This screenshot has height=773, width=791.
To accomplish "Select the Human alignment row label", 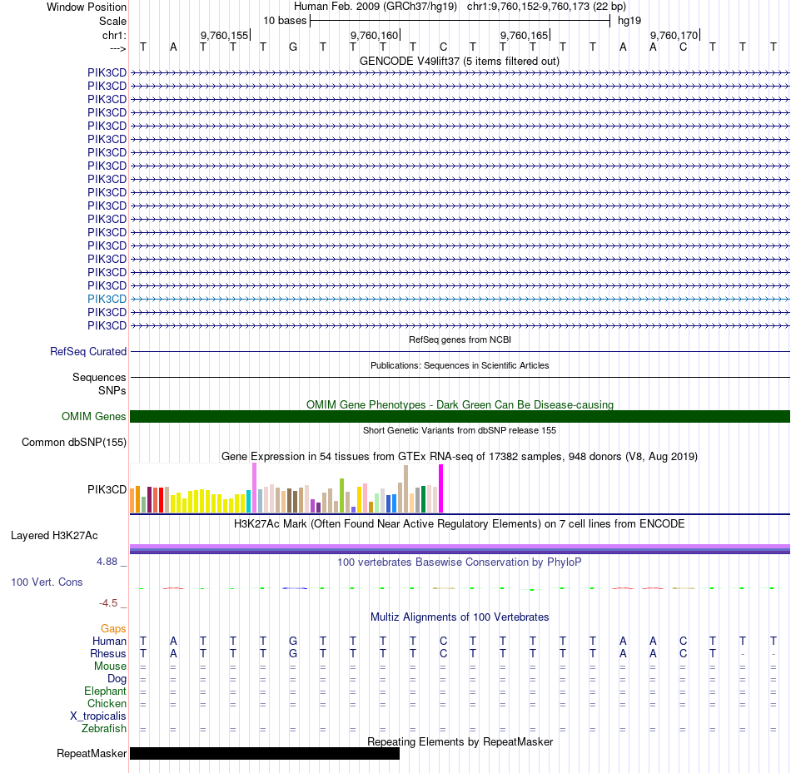I will click(109, 642).
